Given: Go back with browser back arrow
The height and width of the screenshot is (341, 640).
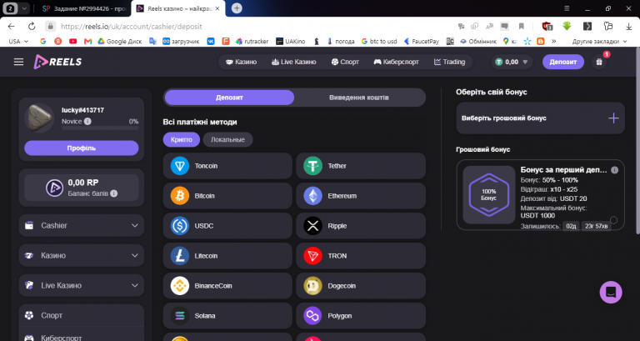Looking at the screenshot, I should coord(11,27).
